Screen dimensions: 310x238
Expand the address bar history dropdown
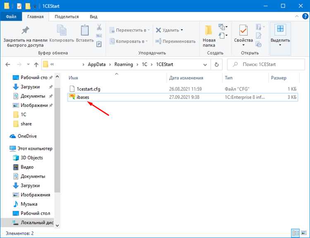coord(205,65)
